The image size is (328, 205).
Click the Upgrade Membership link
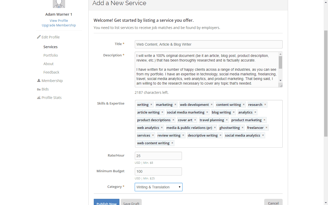(59, 25)
